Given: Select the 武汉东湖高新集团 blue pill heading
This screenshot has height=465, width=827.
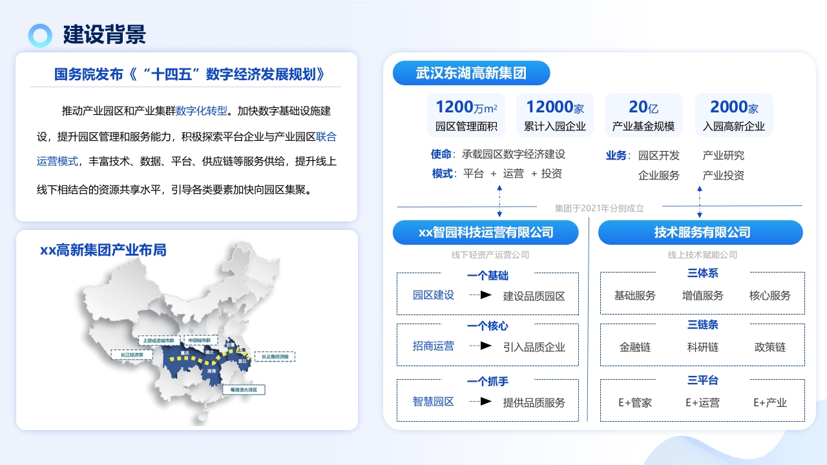Looking at the screenshot, I should 472,73.
